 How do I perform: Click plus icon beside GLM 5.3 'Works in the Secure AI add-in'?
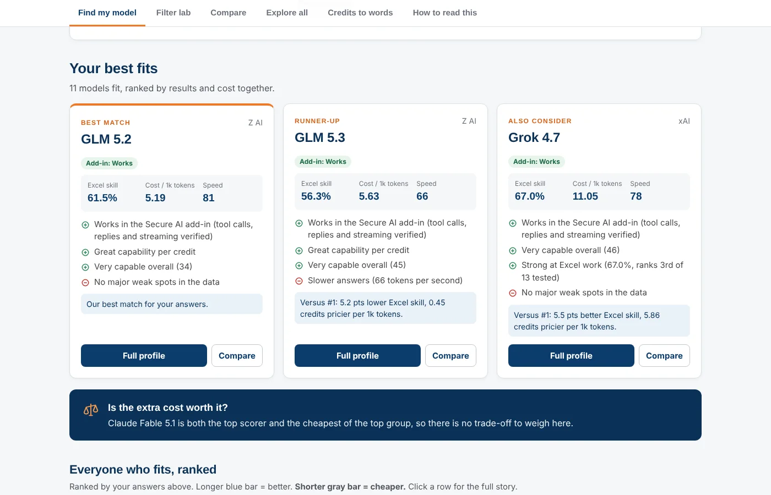click(x=299, y=223)
